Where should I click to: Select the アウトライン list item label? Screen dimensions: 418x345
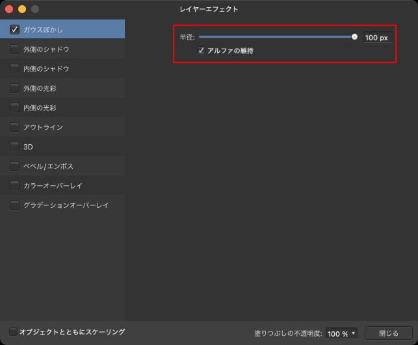(43, 127)
